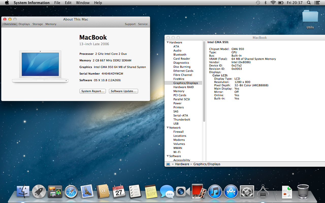Switch to the Displays tab
Viewport: 325px width, 203px height.
tap(24, 24)
